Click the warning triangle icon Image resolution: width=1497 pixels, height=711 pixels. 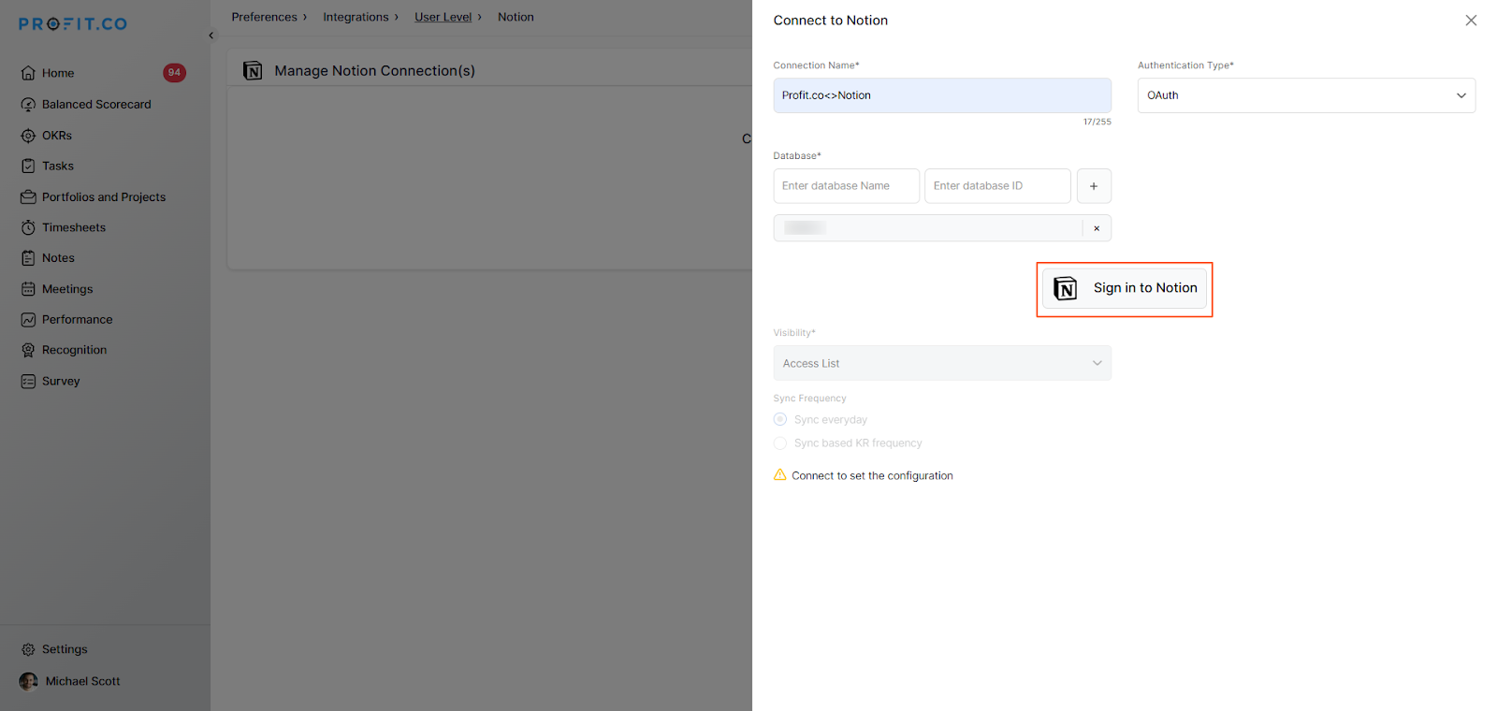tap(780, 475)
